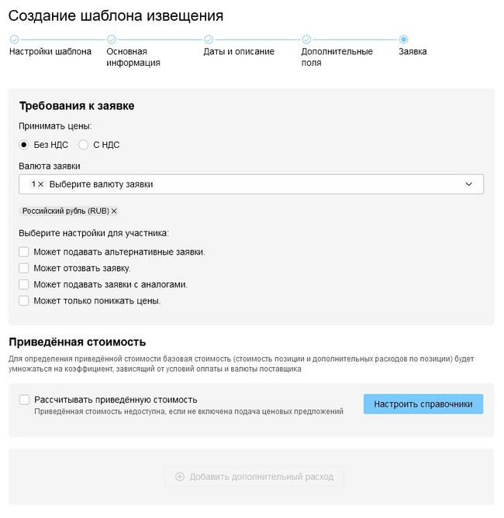Enable Может подавать альтернативные заявки checkbox
504x518 pixels.
(24, 252)
